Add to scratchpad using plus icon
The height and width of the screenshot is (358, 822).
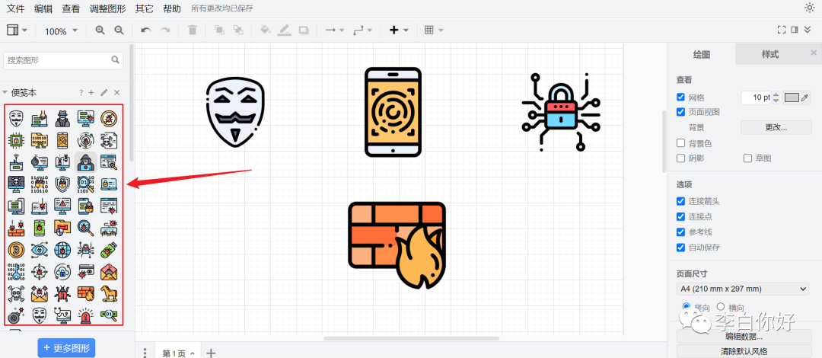(91, 92)
